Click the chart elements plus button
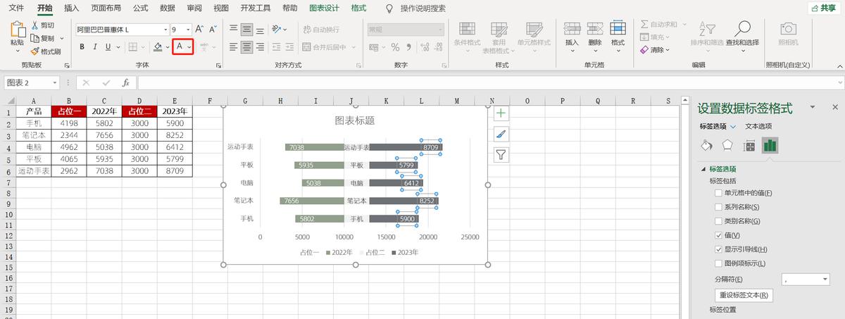The height and width of the screenshot is (319, 845). click(x=501, y=113)
